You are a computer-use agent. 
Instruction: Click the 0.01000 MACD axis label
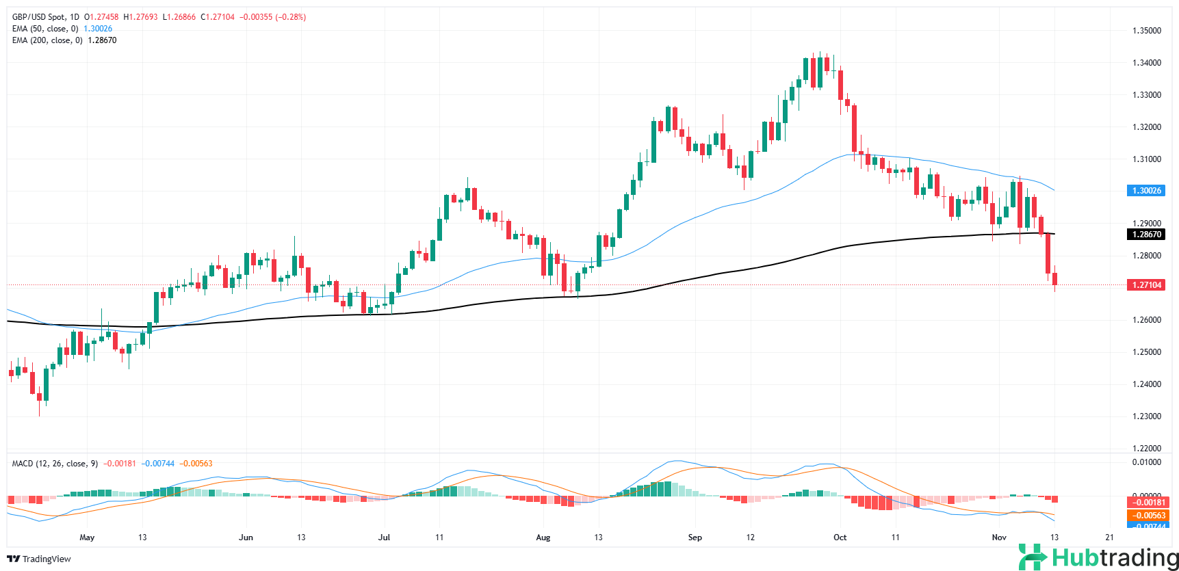click(x=1146, y=462)
